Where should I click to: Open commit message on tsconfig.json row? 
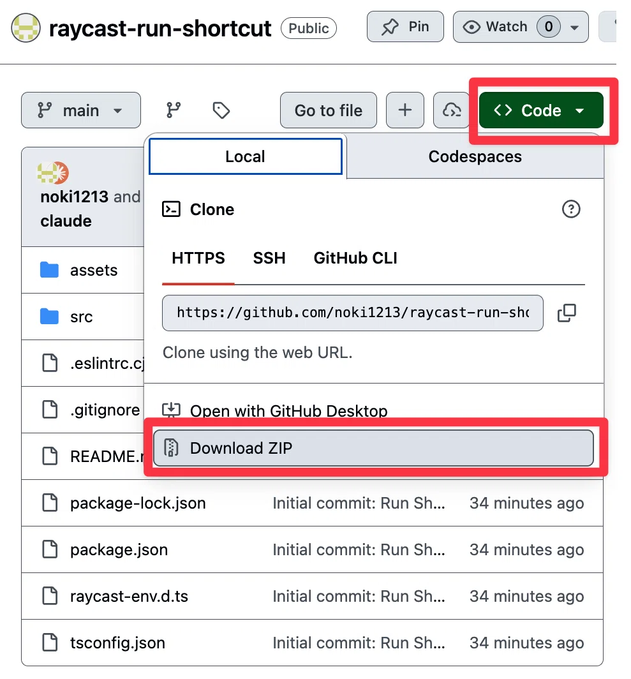click(359, 643)
